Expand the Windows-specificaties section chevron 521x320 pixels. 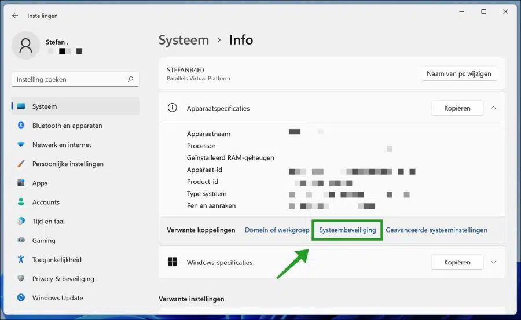point(493,262)
